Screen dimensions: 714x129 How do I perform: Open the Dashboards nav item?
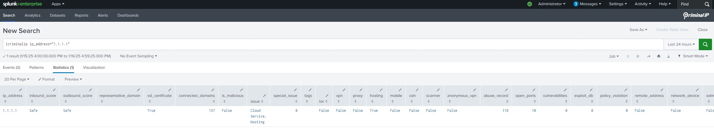pyautogui.click(x=128, y=15)
